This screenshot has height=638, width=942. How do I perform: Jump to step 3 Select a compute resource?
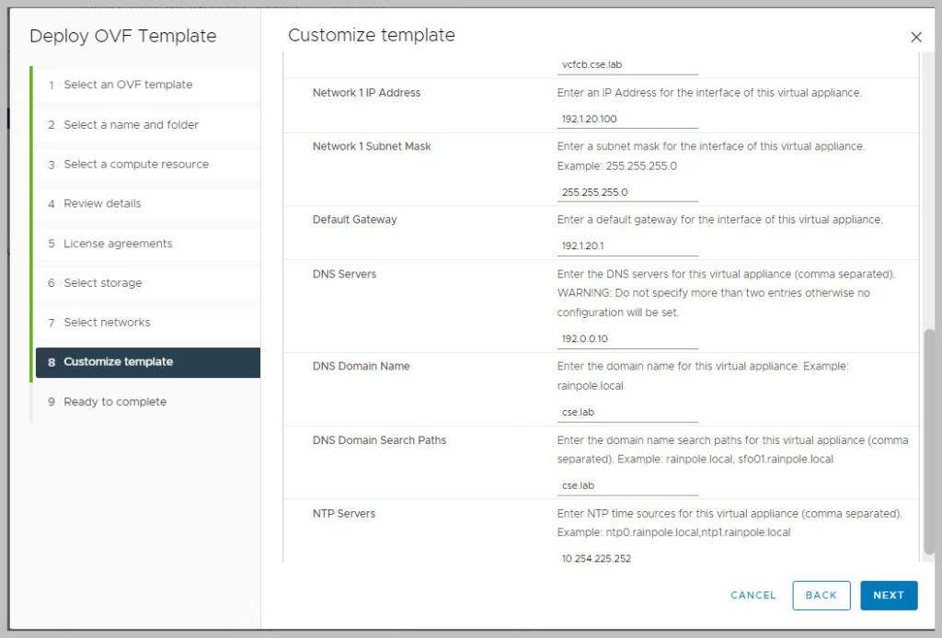click(136, 165)
